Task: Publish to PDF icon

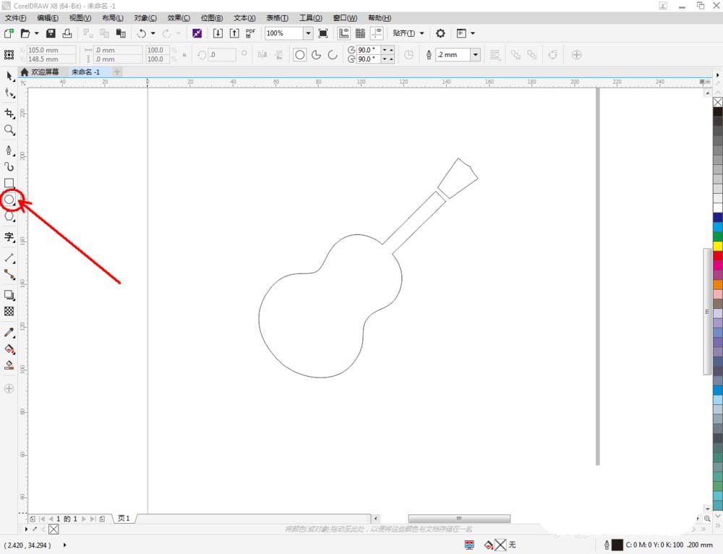Action: [250, 33]
